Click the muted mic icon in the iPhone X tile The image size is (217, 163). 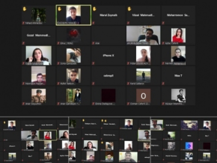pyautogui.click(x=93, y=63)
